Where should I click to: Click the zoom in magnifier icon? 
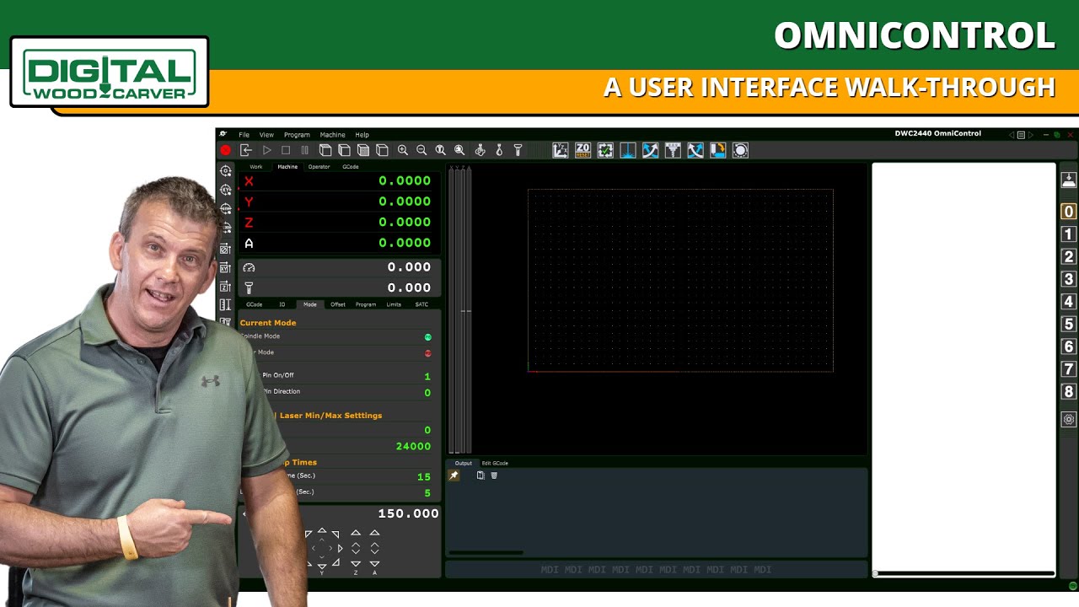(402, 150)
